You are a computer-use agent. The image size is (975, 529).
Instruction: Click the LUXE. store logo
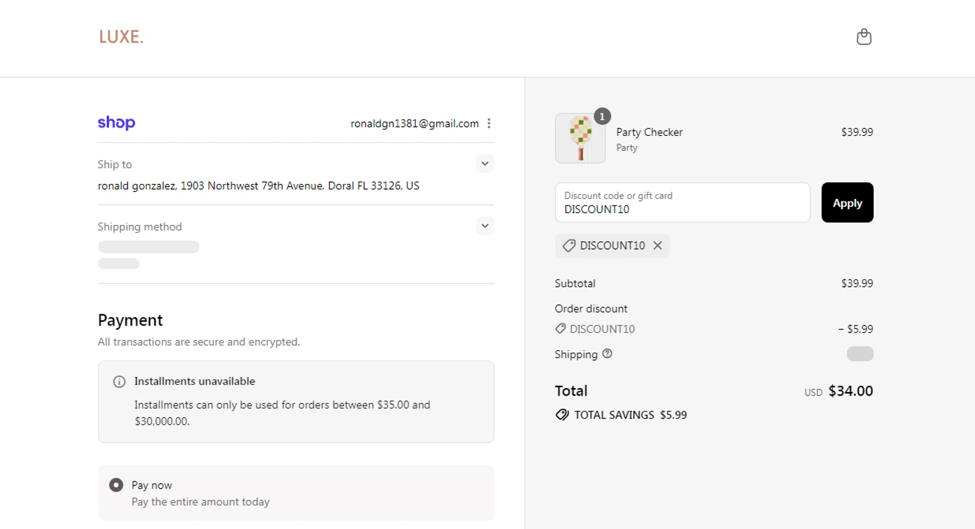[x=121, y=37]
